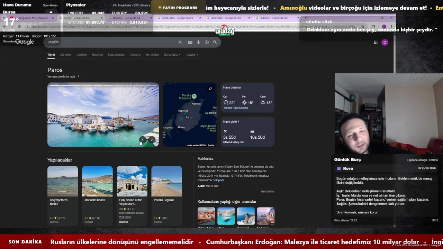Open the Videolar results filter
Screen dimensions: 443x249
click(x=82, y=55)
